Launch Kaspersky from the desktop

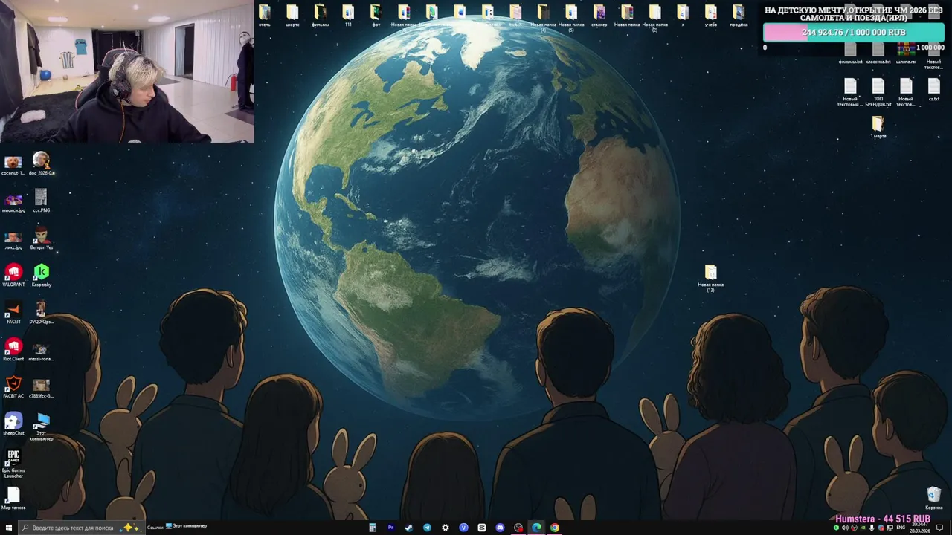pos(41,276)
